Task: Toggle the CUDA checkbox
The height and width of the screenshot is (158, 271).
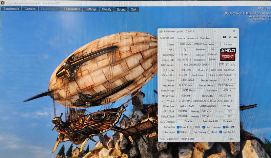Action: [x=191, y=127]
